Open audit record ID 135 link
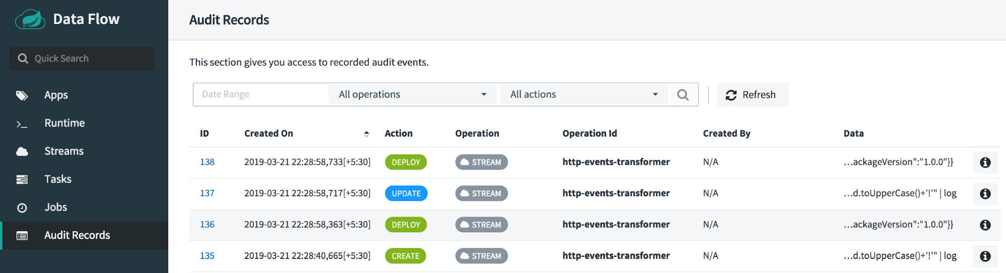 click(207, 256)
